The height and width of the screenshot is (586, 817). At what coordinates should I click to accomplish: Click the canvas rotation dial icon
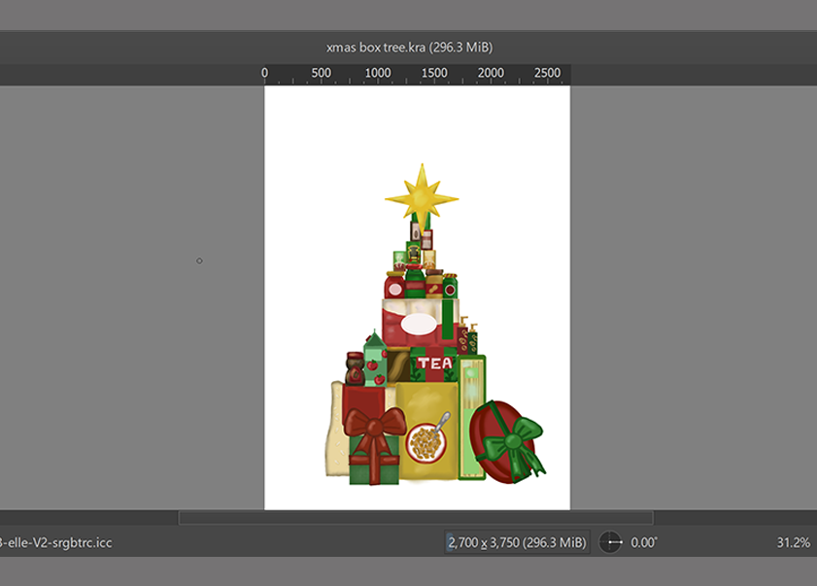point(610,542)
